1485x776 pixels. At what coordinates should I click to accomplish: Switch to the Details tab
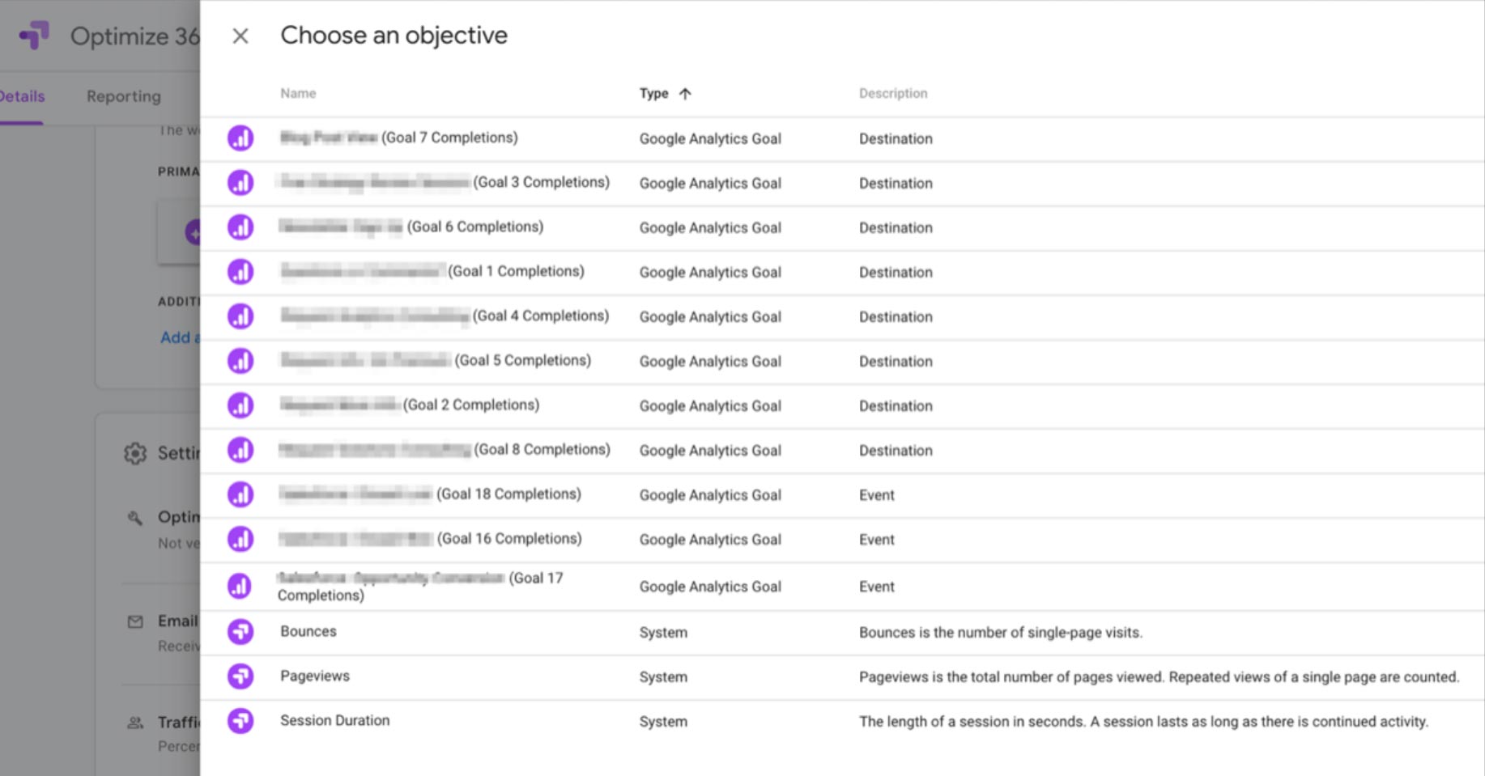tap(23, 95)
